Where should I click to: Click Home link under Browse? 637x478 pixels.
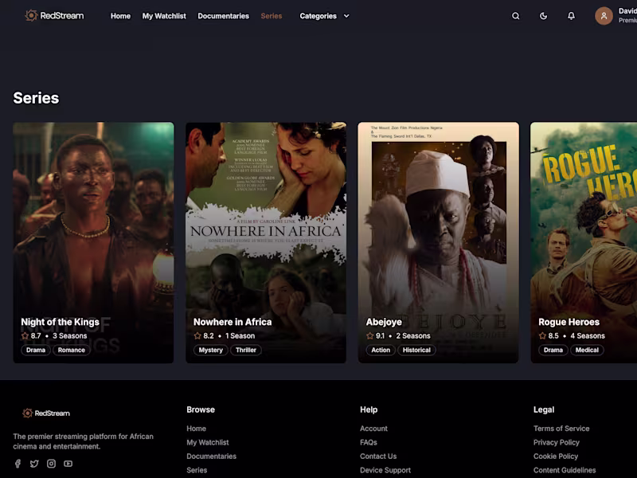196,429
